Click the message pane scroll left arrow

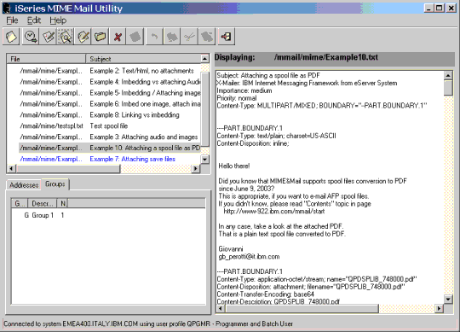point(221,308)
